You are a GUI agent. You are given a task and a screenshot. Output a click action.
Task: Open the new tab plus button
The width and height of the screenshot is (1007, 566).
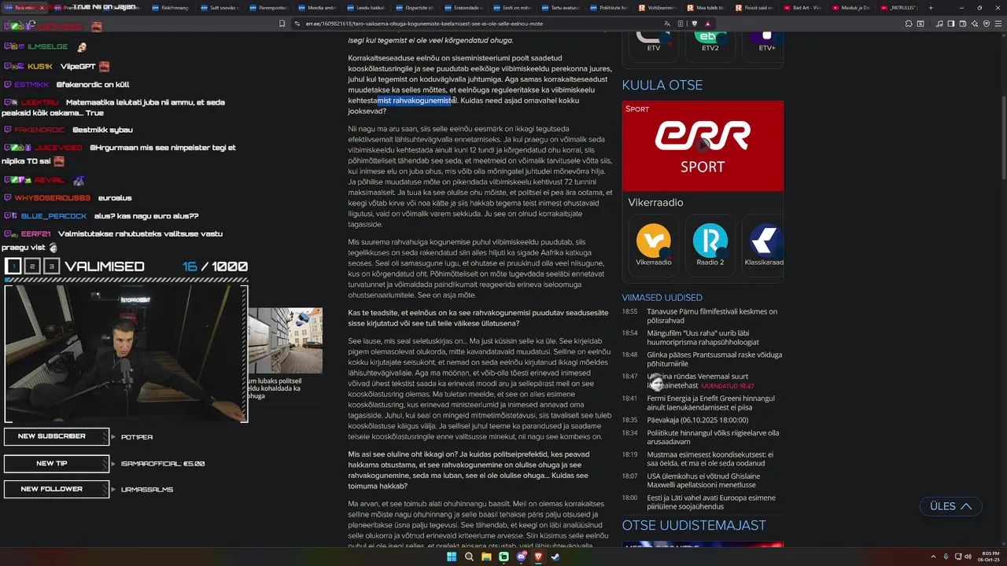(x=931, y=8)
